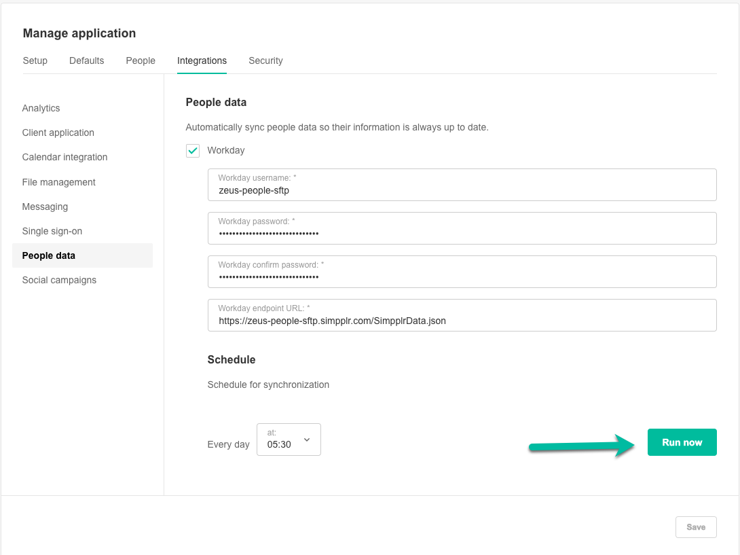This screenshot has width=740, height=555.
Task: Select Client application in the sidebar
Action: point(58,132)
